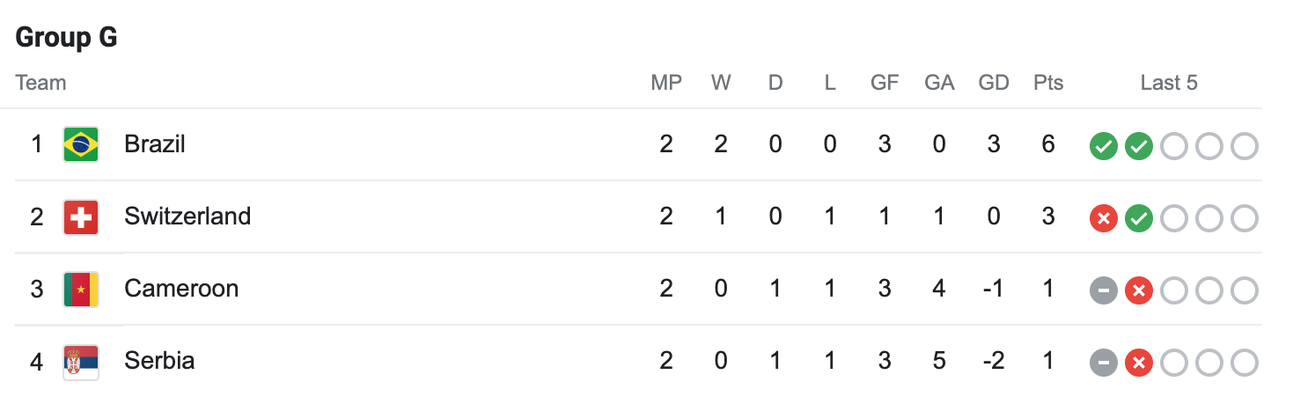Viewport: 1293px width, 404px height.
Task: Click Brazil's first green win checkmark
Action: click(1103, 146)
